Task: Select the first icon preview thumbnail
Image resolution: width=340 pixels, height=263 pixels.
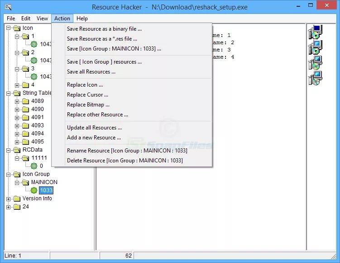Action: tap(315, 32)
